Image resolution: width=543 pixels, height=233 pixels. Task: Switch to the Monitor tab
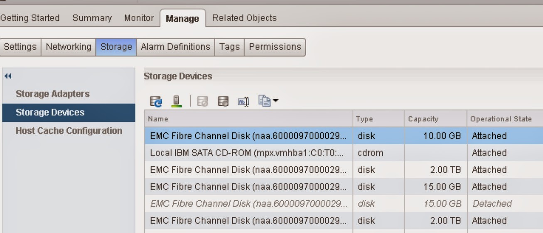click(x=139, y=18)
